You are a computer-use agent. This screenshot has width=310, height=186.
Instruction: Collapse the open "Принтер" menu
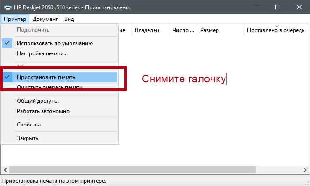(x=15, y=19)
